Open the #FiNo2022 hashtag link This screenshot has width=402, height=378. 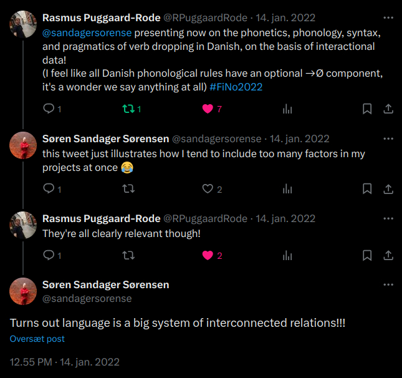236,87
